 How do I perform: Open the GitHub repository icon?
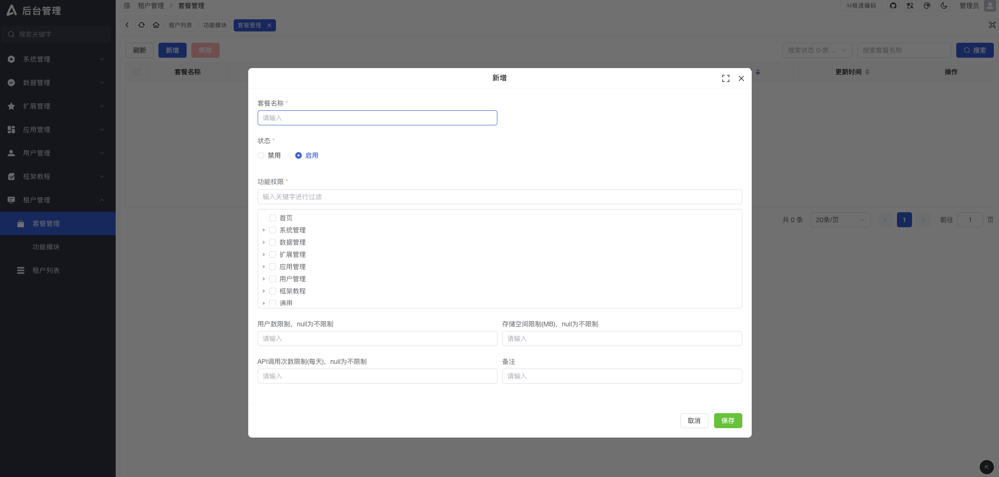[893, 6]
